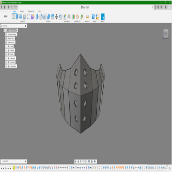Image resolution: width=172 pixels, height=172 pixels.
Task: Click the Offset Plane tool under Construct
Action: (x=74, y=17)
